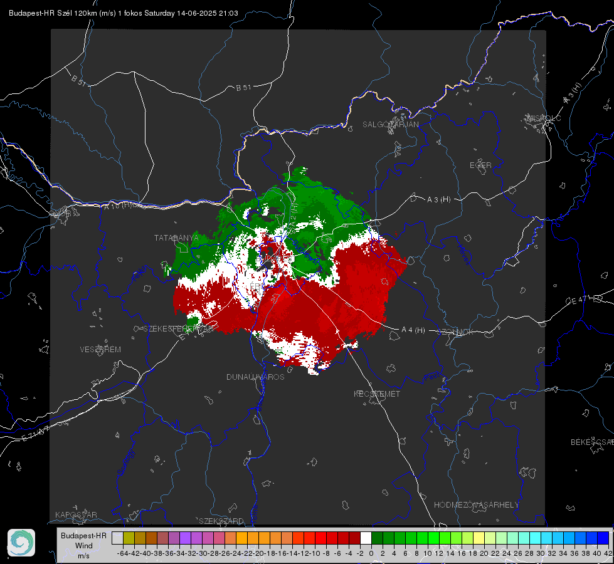This screenshot has width=614, height=564.
Task: Click the 'A 4 (H)' road label
Action: click(x=413, y=330)
